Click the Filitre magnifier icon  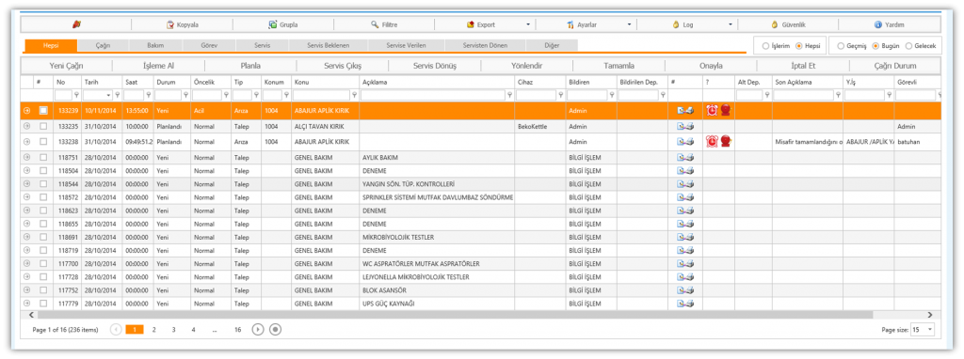click(375, 24)
